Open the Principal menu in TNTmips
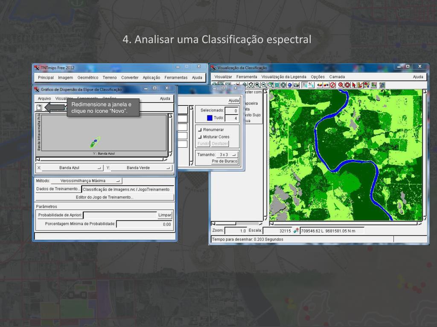This screenshot has width=437, height=327. coord(46,77)
